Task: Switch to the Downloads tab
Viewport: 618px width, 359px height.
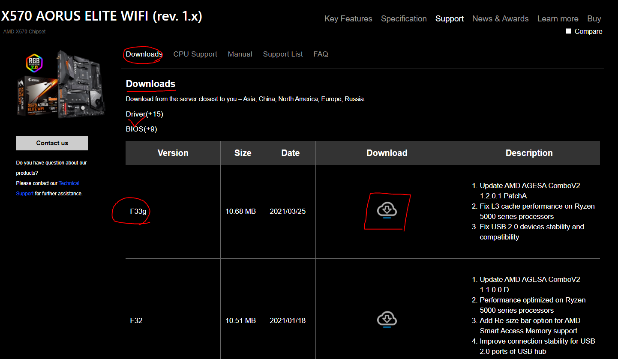Action: pos(144,54)
